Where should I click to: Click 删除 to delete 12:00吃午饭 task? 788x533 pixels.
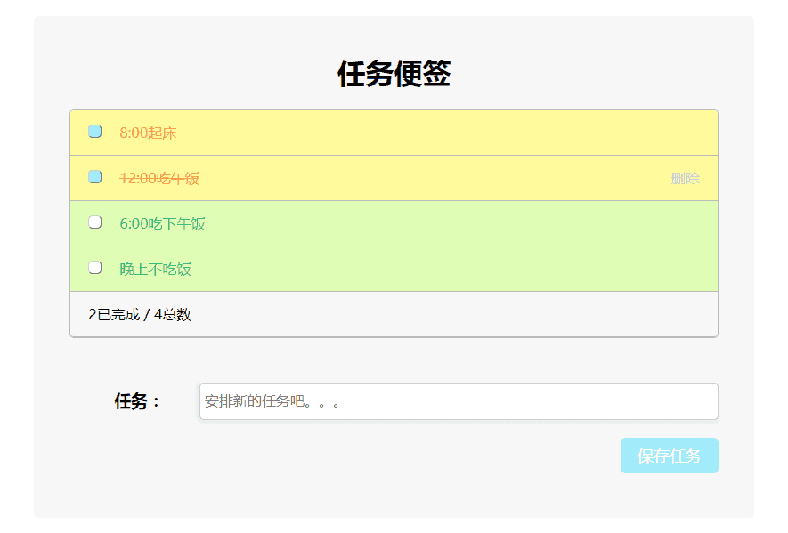point(686,178)
